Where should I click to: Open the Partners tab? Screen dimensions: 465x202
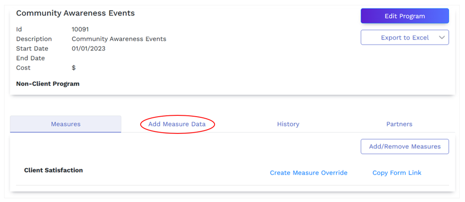(x=399, y=124)
